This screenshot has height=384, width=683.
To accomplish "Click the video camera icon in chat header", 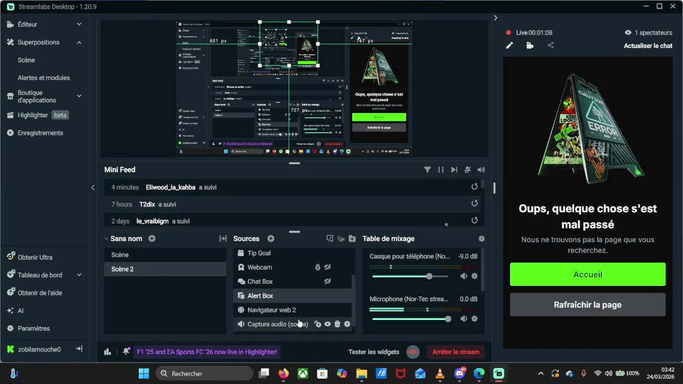I will coord(530,46).
